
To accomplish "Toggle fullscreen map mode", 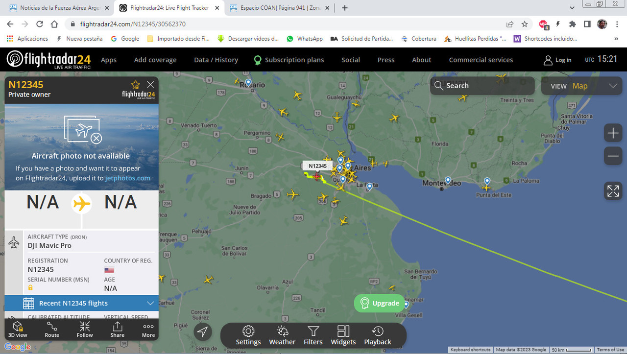I will (x=613, y=191).
